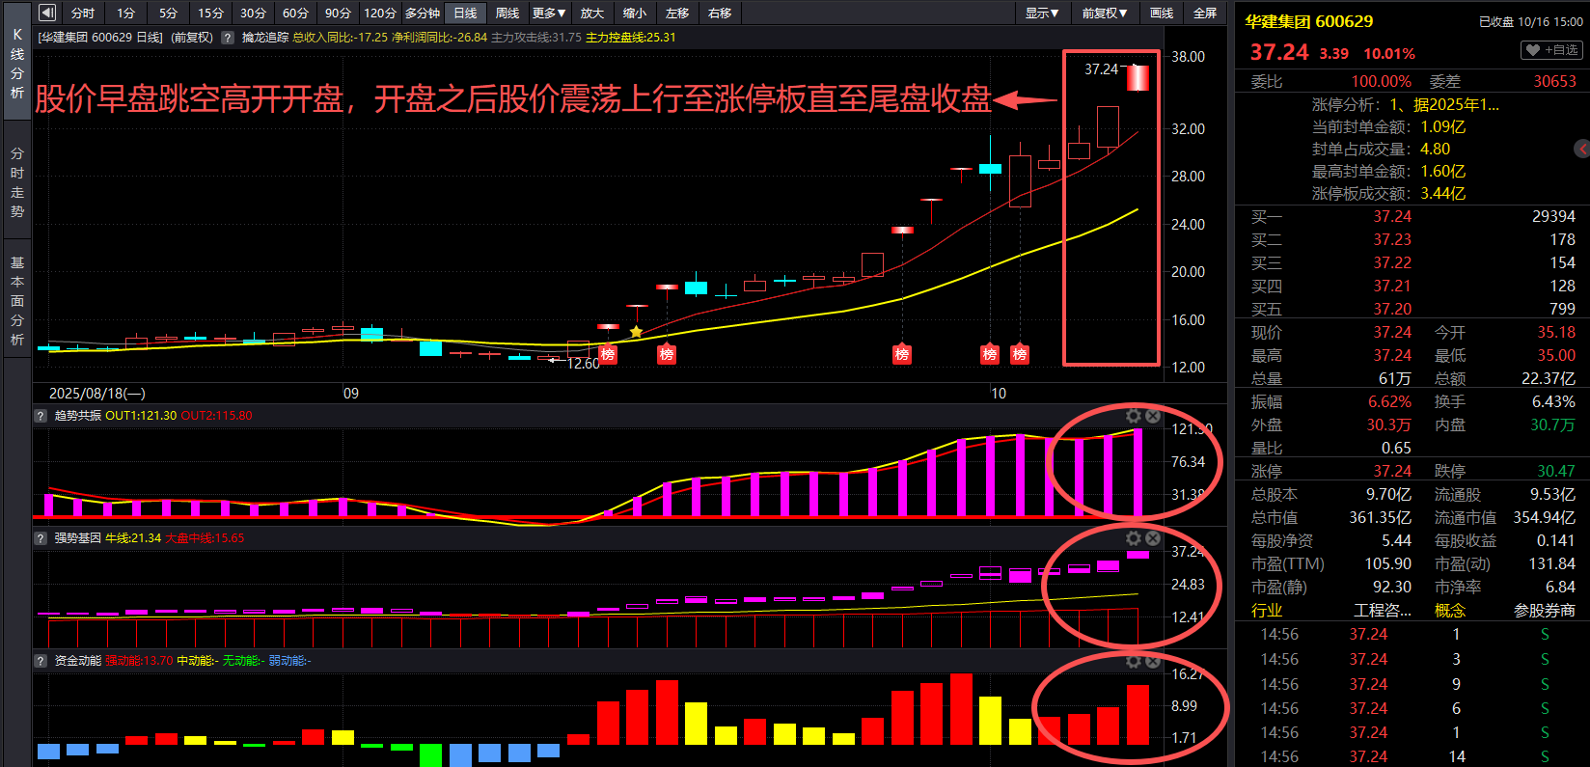Open help for the 擒龙追踪 main chart indicator
Screen dimensions: 1590x767
[x=228, y=38]
